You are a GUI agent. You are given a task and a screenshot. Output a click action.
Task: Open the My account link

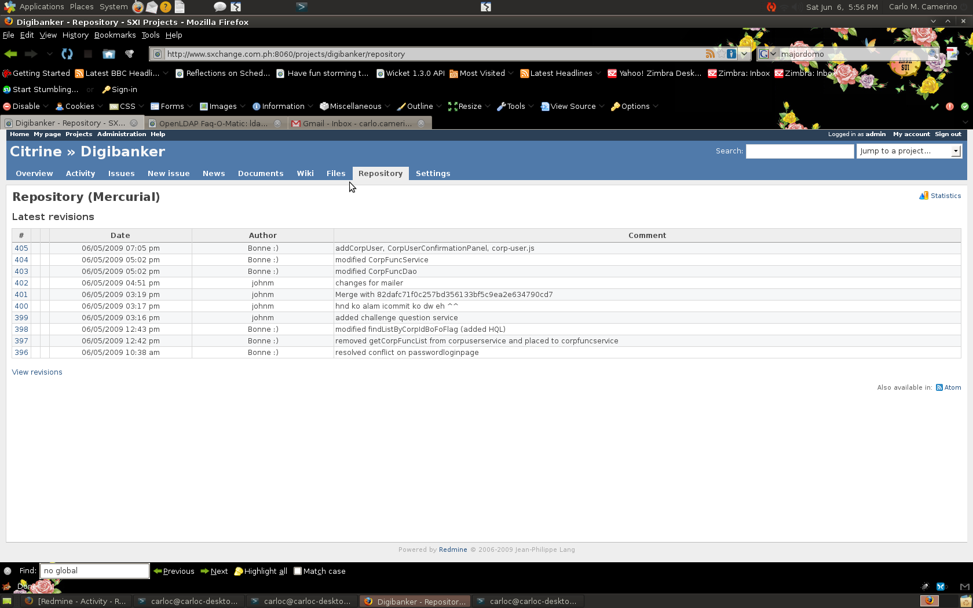tap(912, 134)
